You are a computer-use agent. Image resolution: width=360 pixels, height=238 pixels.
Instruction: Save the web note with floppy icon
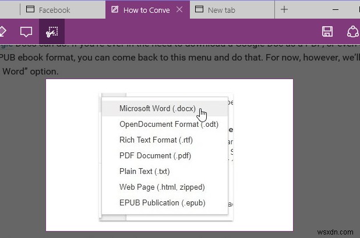[x=327, y=31]
